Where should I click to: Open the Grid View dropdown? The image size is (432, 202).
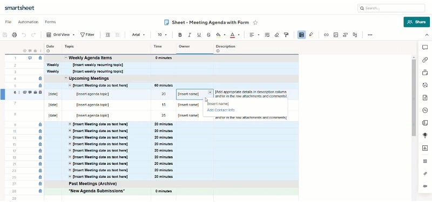click(60, 35)
